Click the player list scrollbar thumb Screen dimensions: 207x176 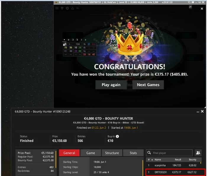click(x=201, y=163)
